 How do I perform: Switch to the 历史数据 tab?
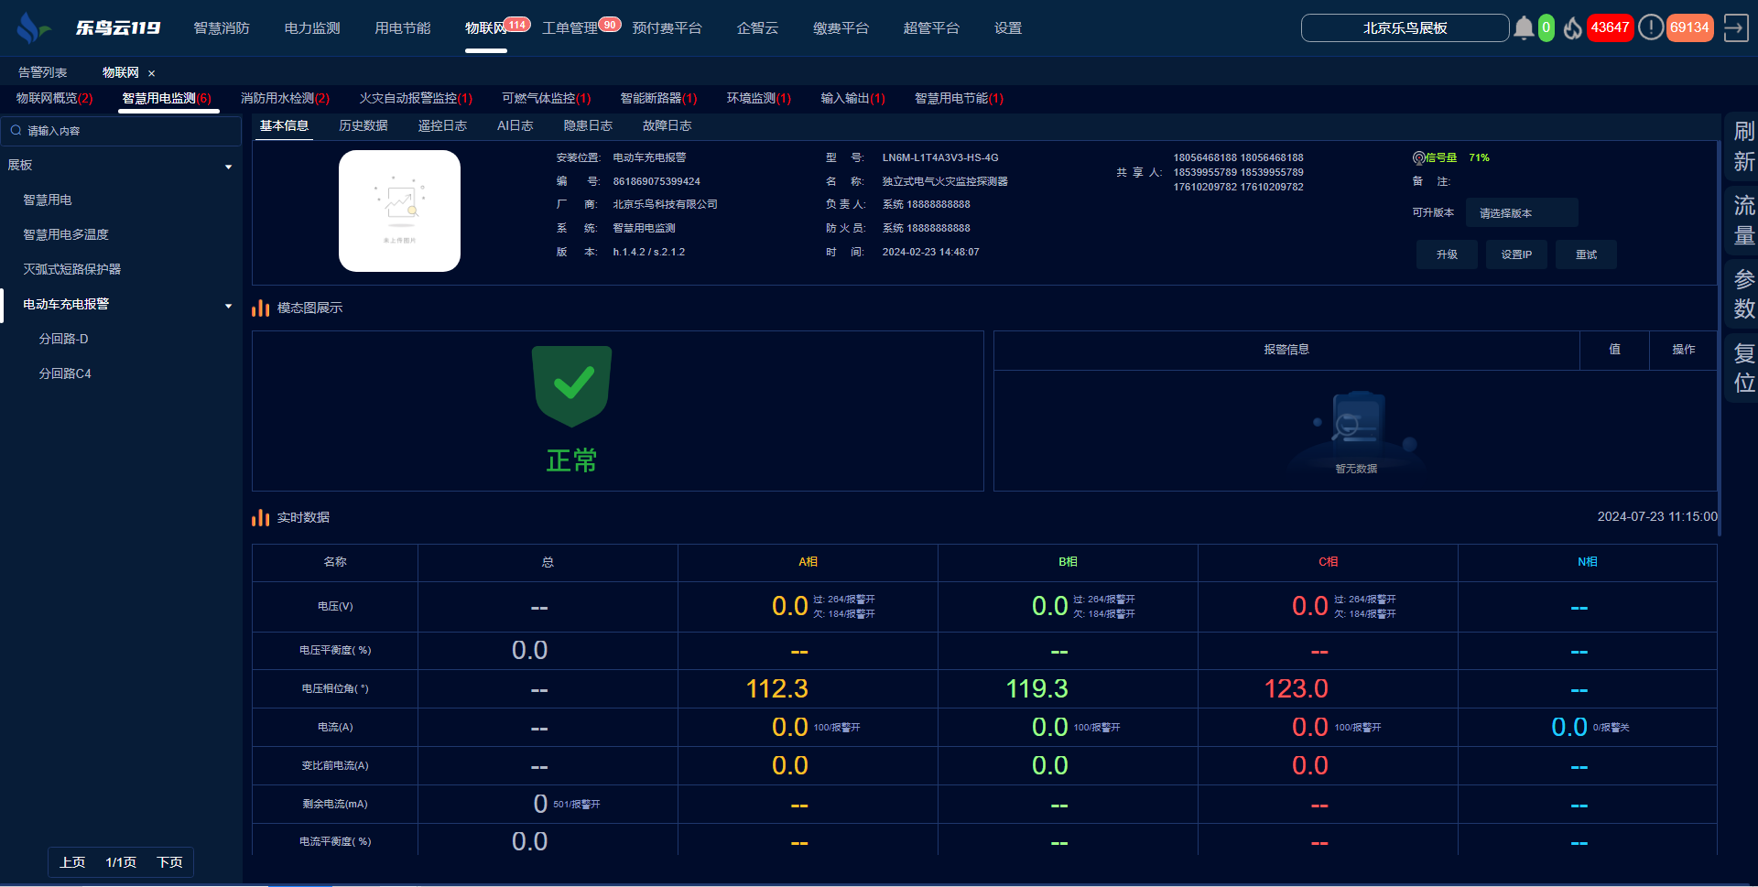tap(363, 126)
